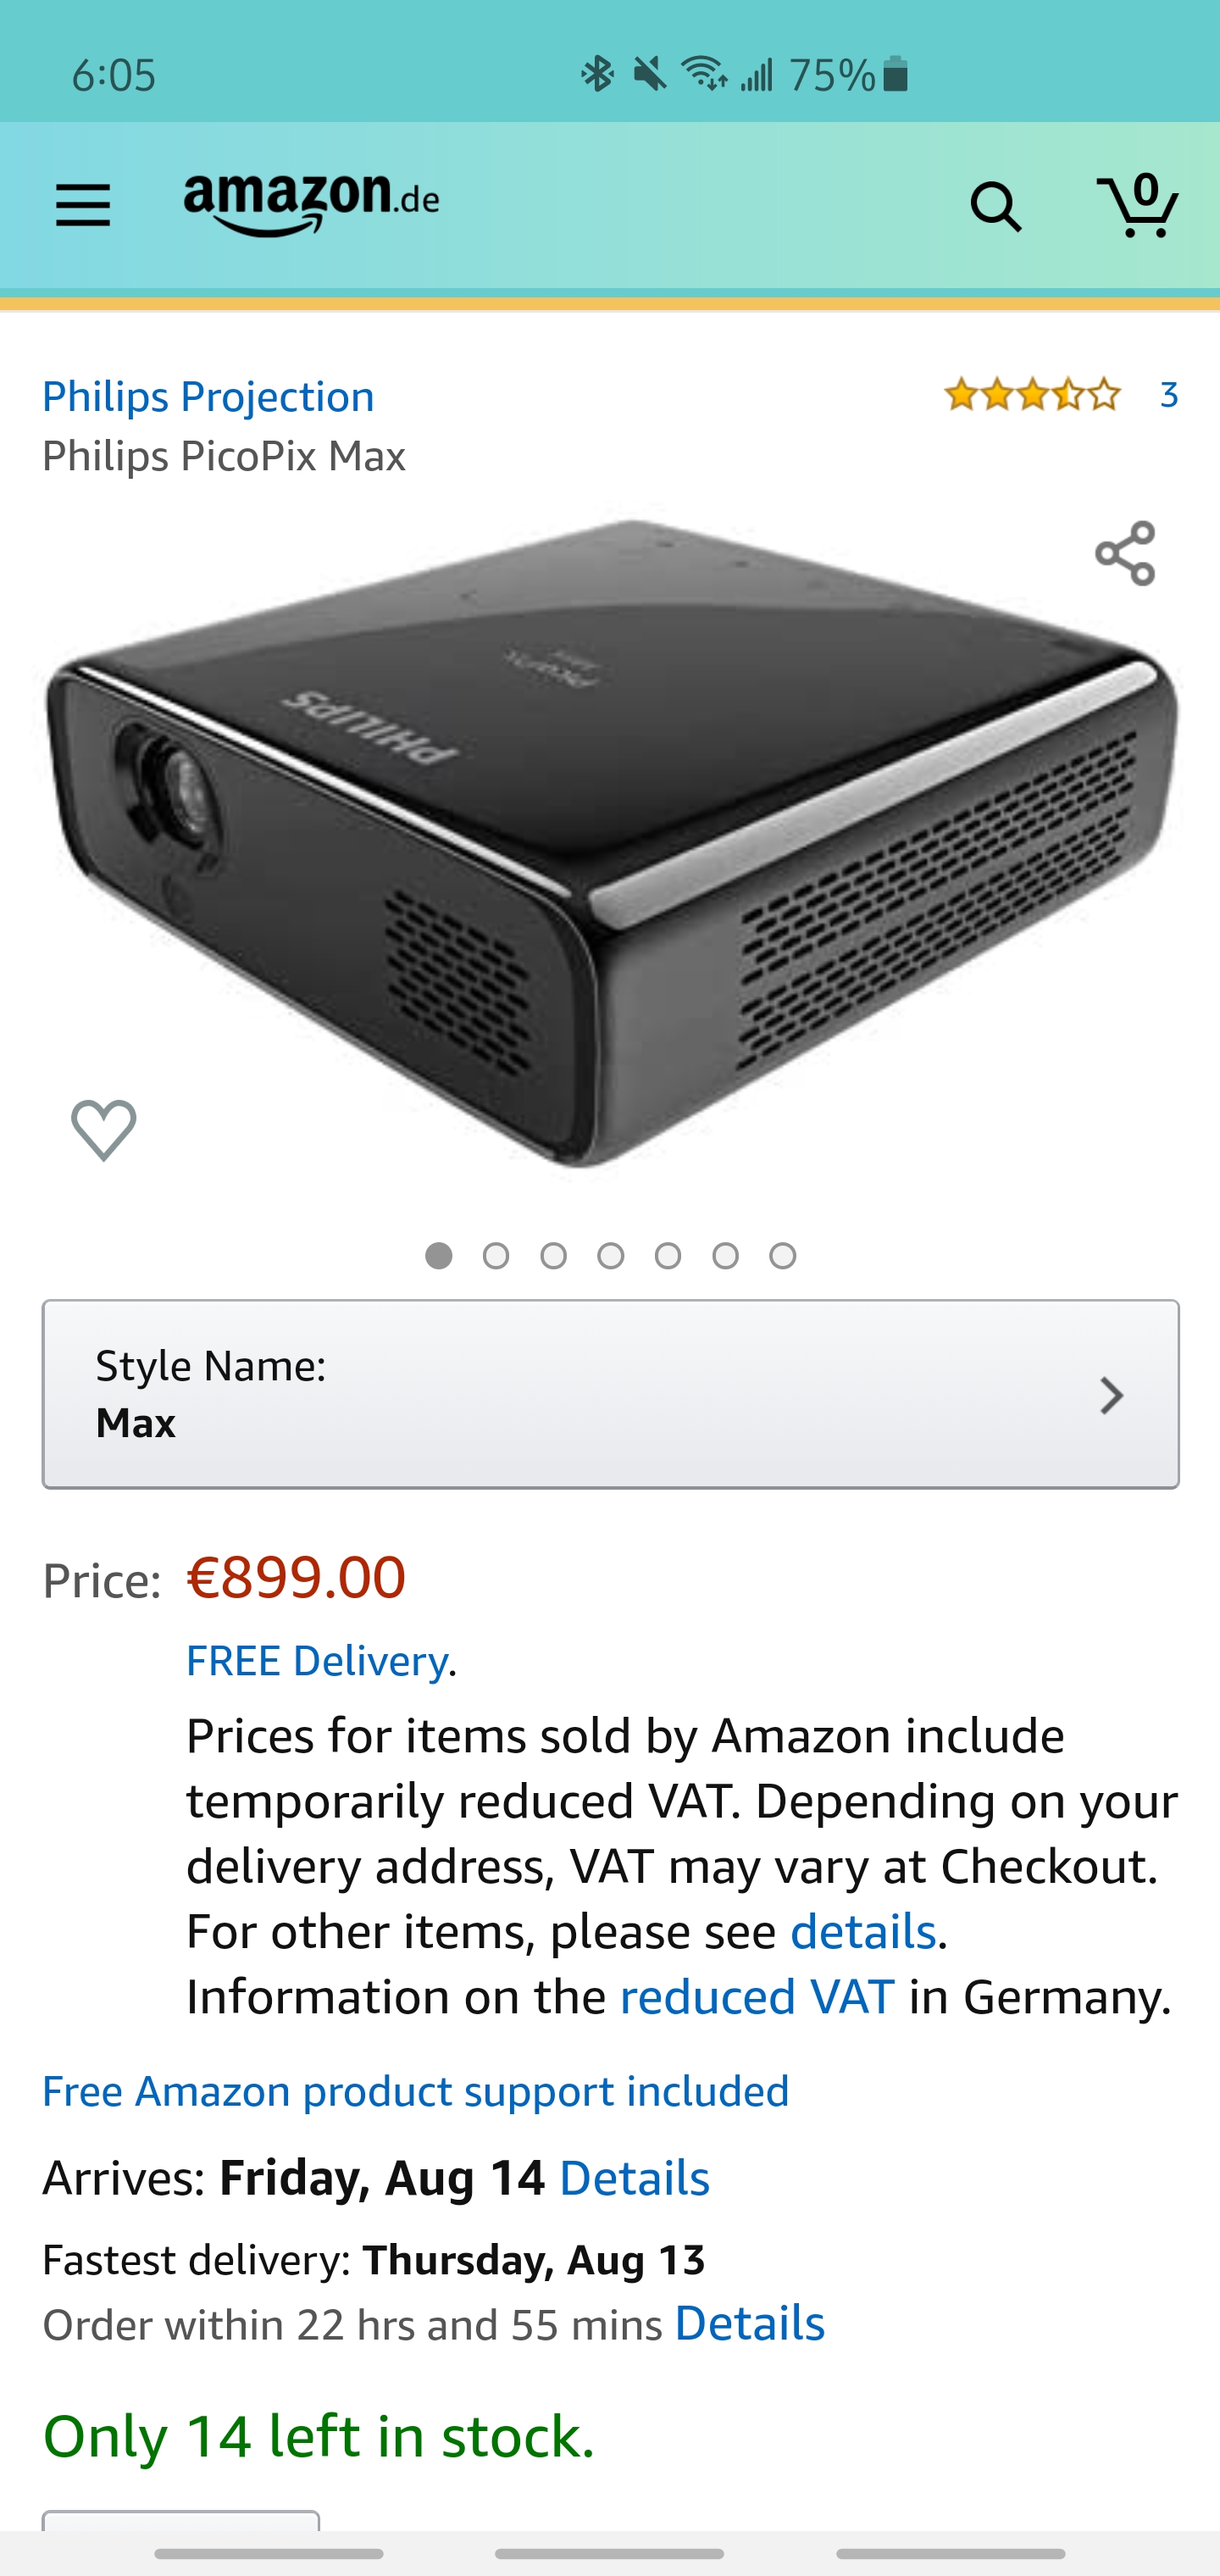This screenshot has height=2576, width=1220.
Task: View arrival Details for Friday, Aug 14
Action: [634, 2177]
